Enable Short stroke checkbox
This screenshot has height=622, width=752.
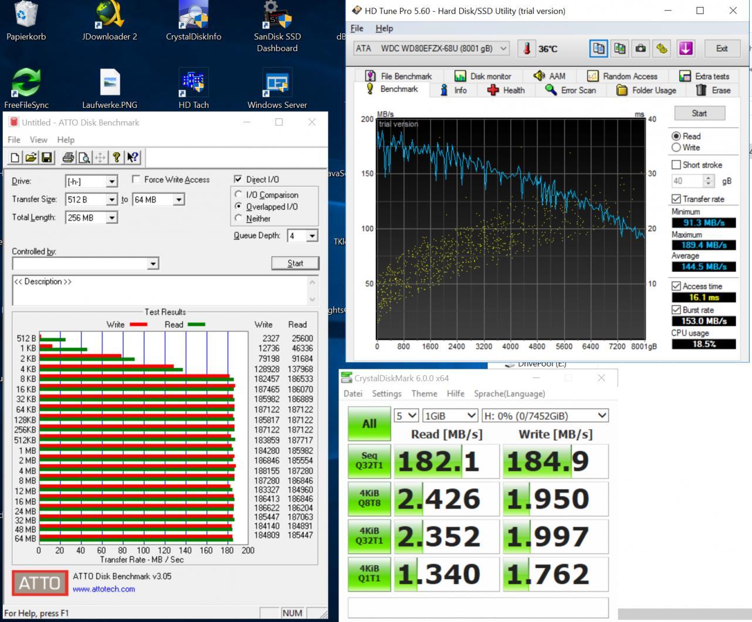coord(676,165)
